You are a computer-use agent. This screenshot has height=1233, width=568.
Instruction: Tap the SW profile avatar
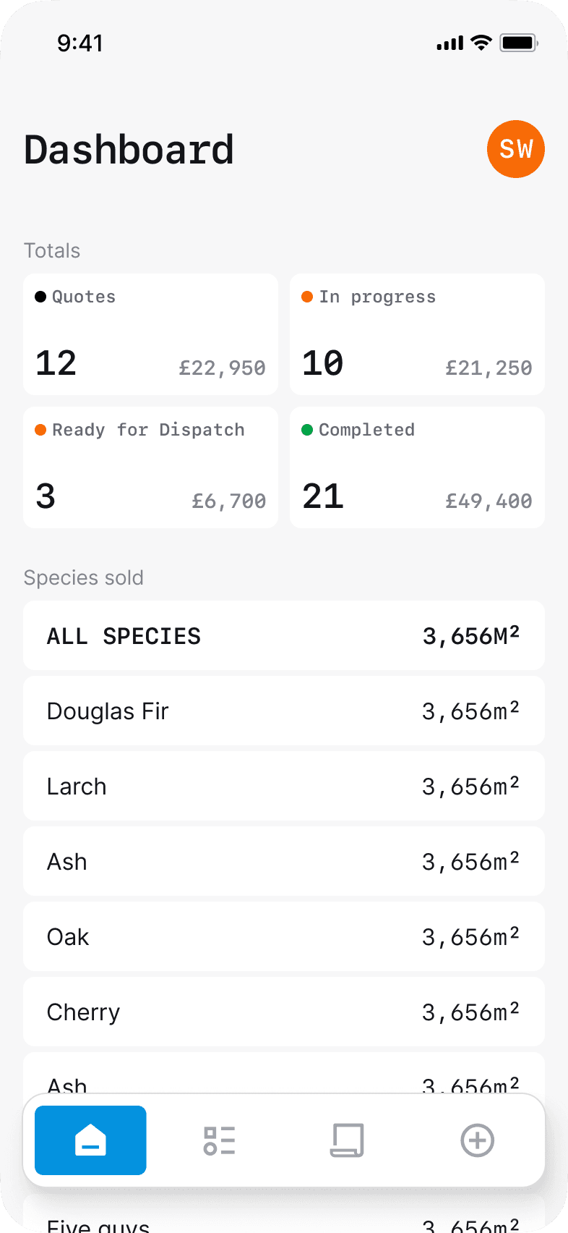pyautogui.click(x=515, y=149)
